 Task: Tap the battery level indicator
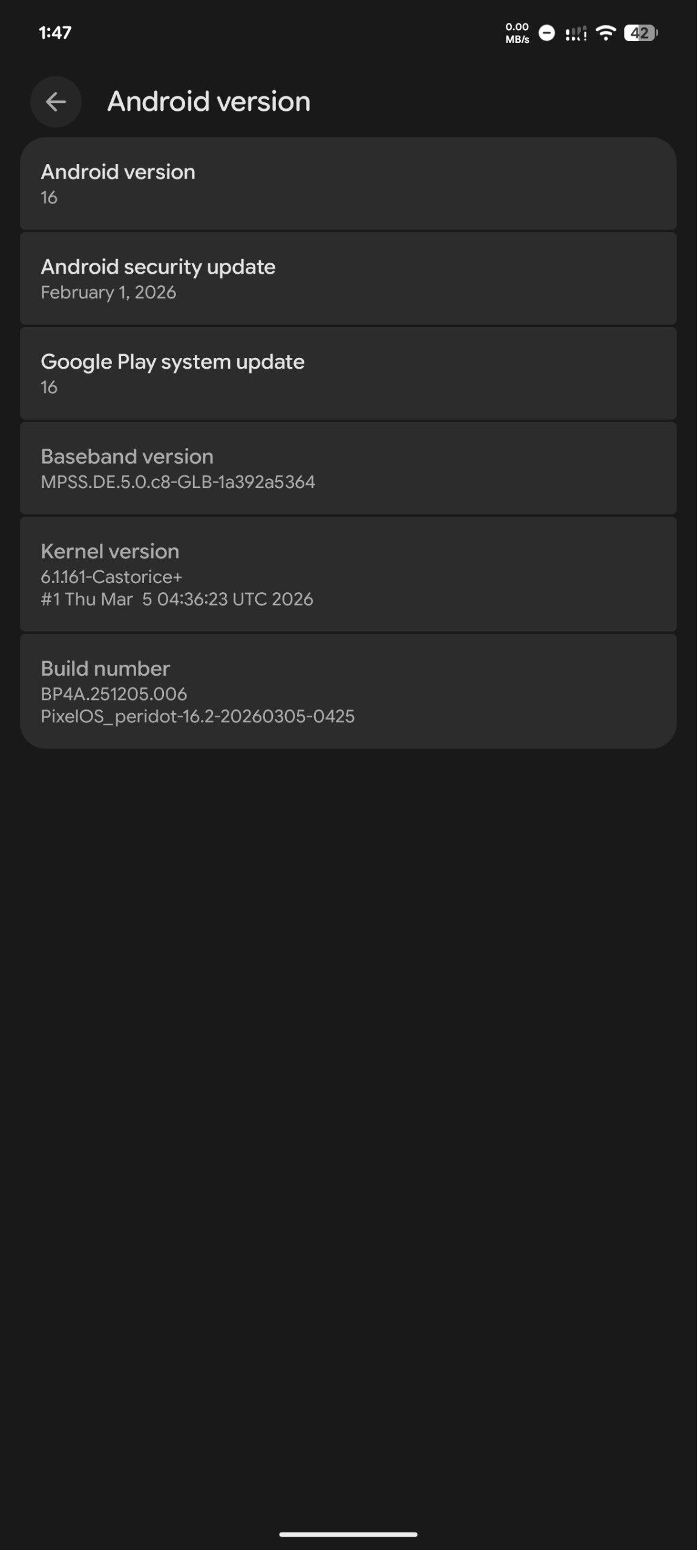[641, 33]
